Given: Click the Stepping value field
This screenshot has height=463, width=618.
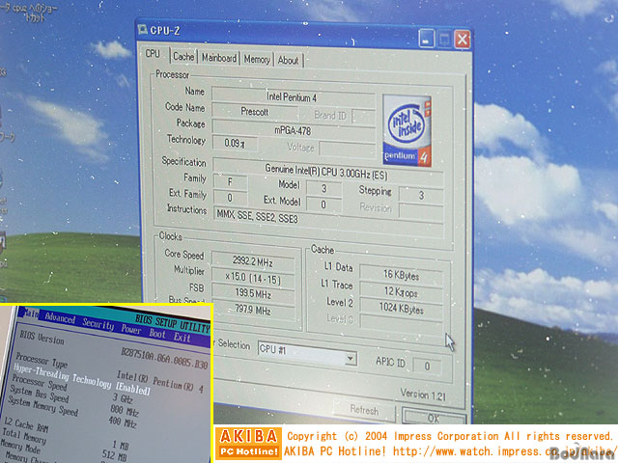Looking at the screenshot, I should (x=421, y=195).
